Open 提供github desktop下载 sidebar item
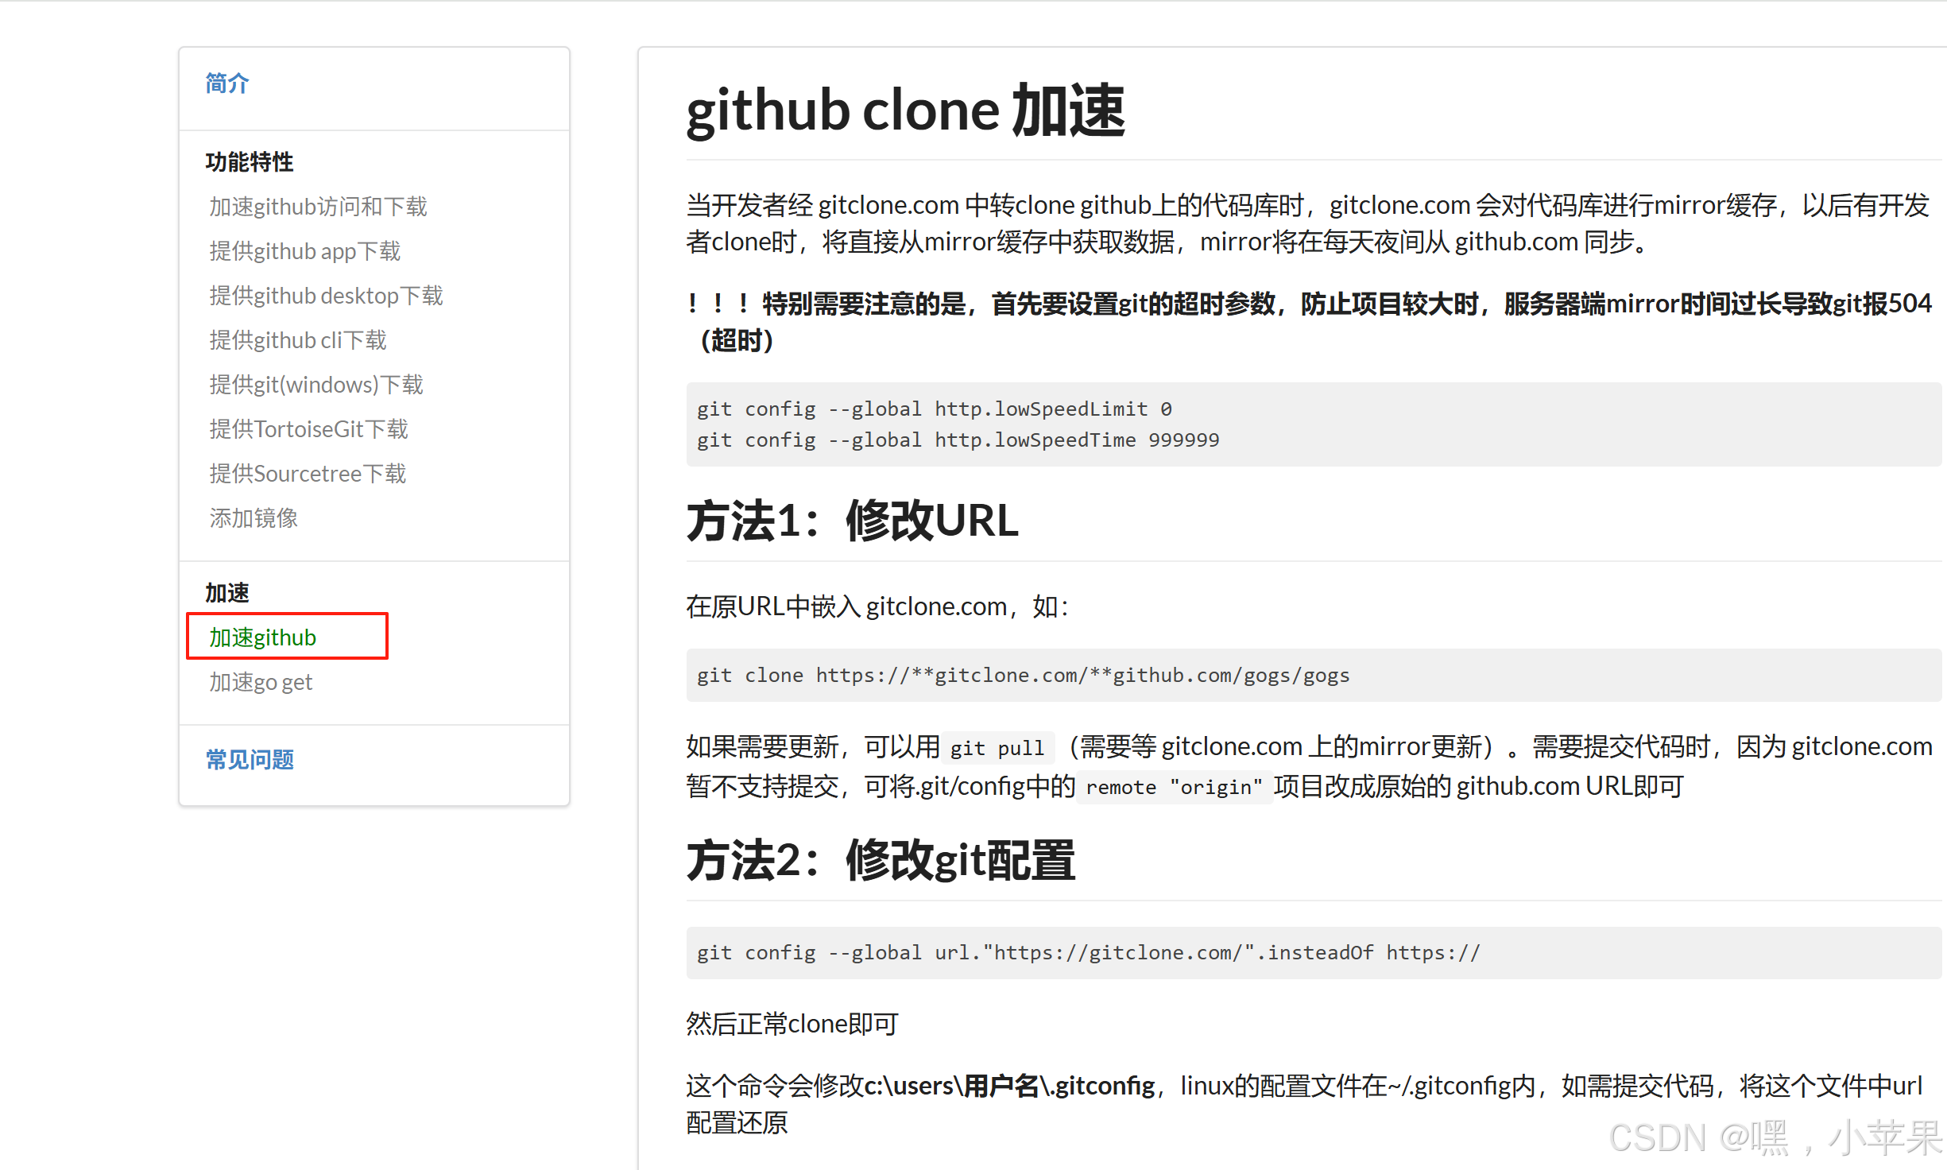The height and width of the screenshot is (1170, 1947). (x=326, y=296)
